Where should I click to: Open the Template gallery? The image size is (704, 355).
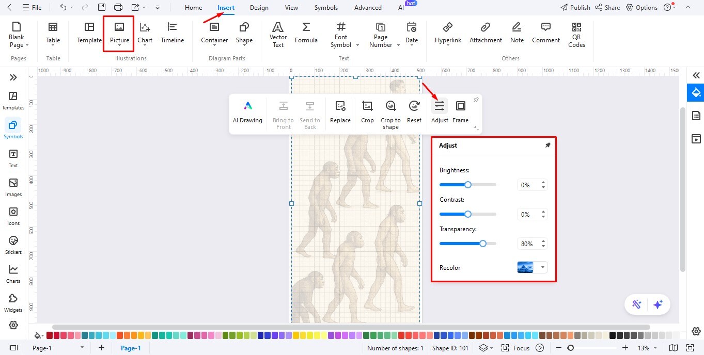click(89, 33)
